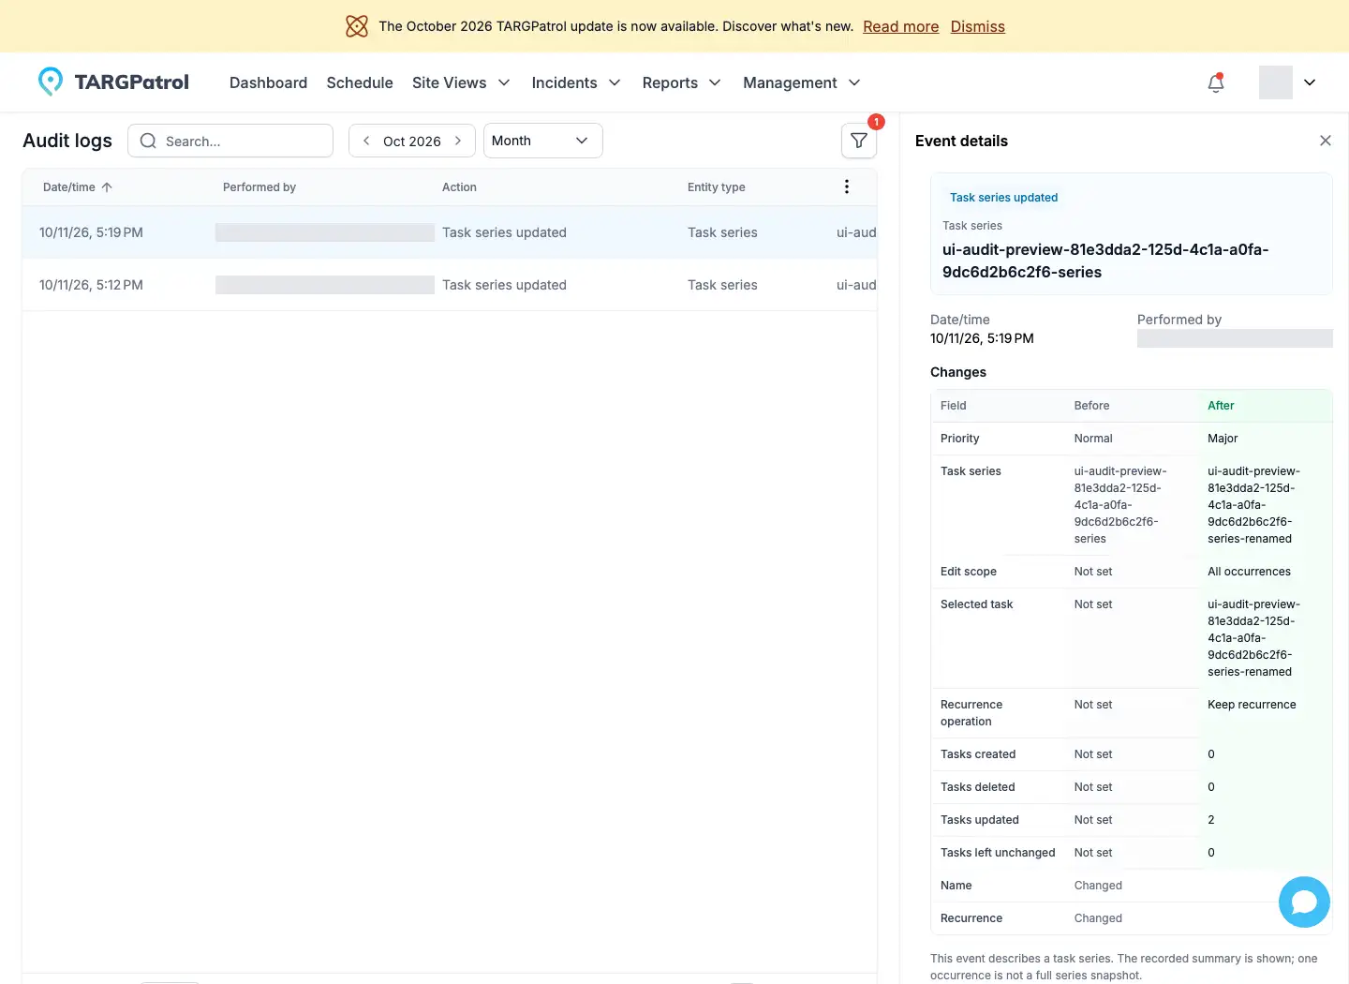Click the Name row 'Changed' value
This screenshot has width=1349, height=984.
tap(1098, 886)
